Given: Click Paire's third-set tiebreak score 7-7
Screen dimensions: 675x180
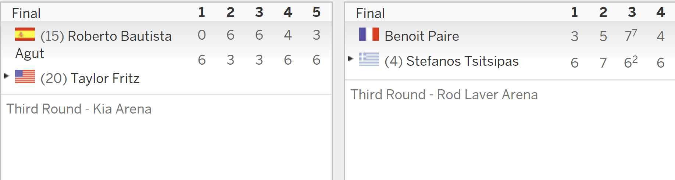Looking at the screenshot, I should tap(631, 36).
